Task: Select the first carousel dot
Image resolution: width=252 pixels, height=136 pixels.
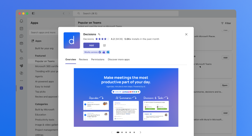Action: click(x=118, y=132)
